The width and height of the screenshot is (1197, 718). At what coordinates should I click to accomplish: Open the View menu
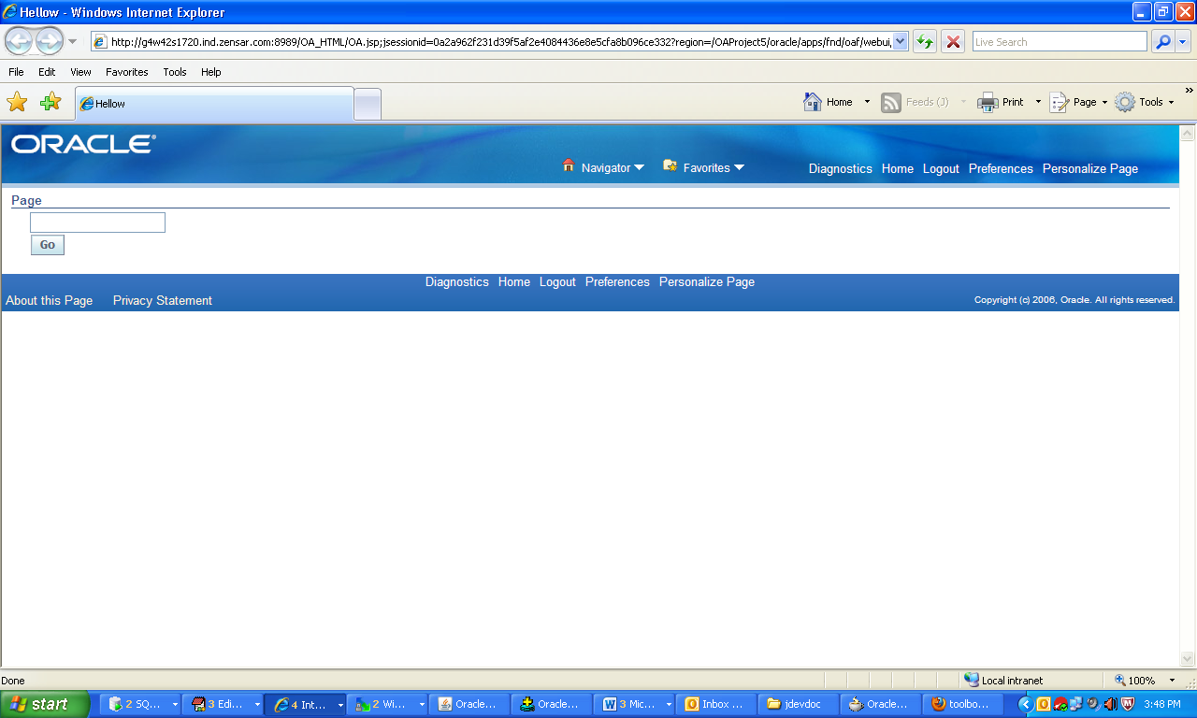(80, 72)
